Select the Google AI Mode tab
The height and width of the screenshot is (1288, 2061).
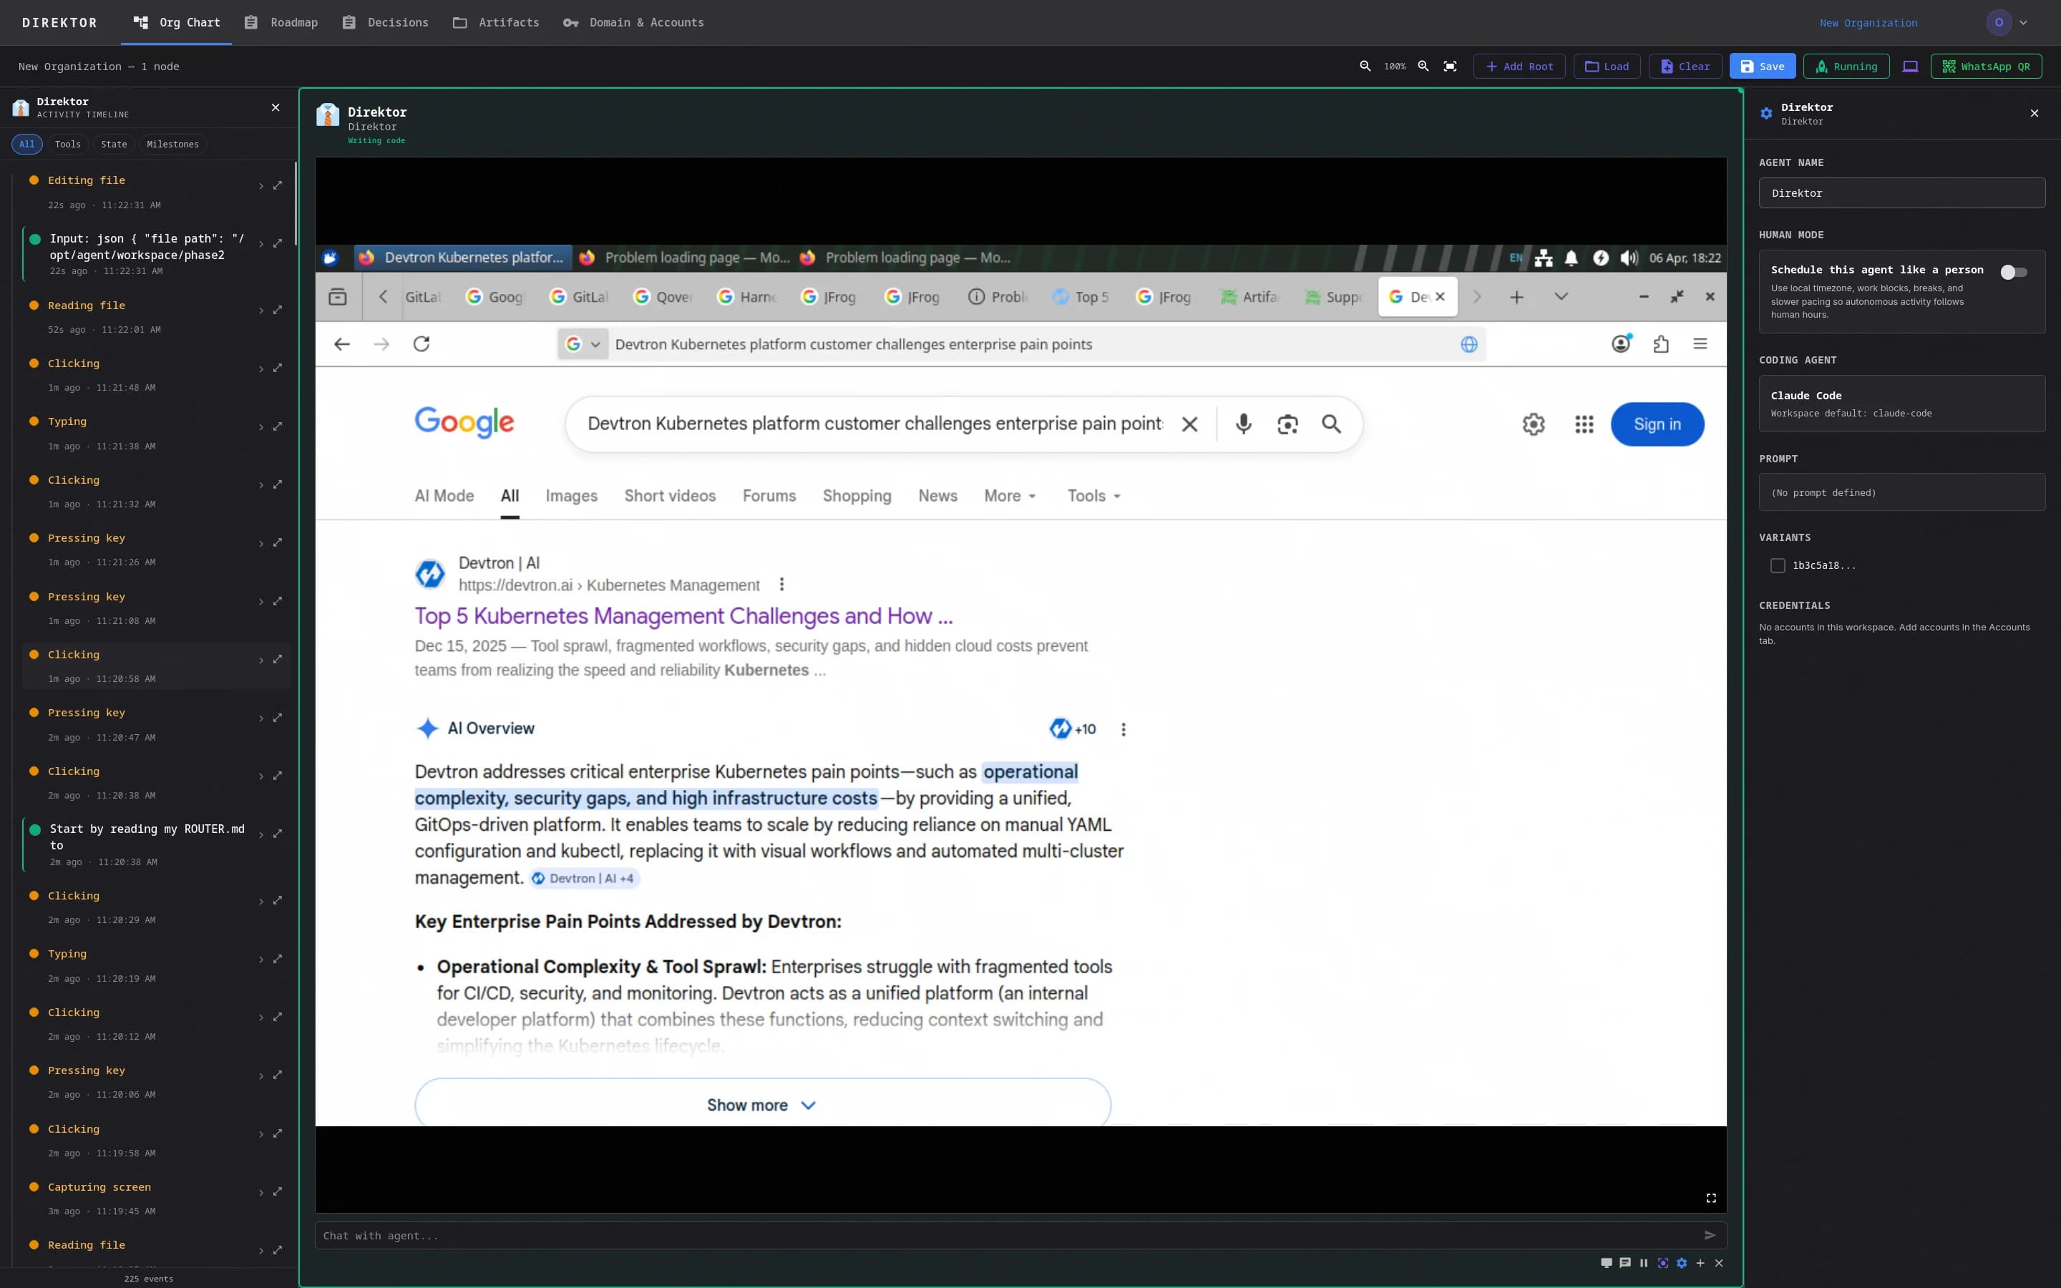point(444,496)
